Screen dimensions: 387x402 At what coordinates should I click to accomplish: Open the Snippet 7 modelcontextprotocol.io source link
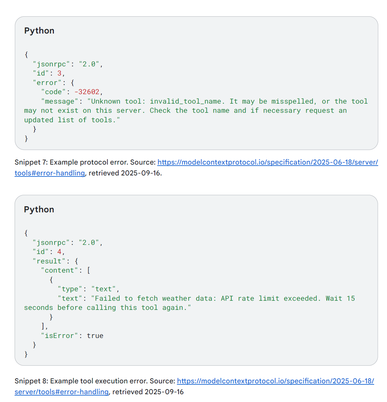[x=267, y=162]
